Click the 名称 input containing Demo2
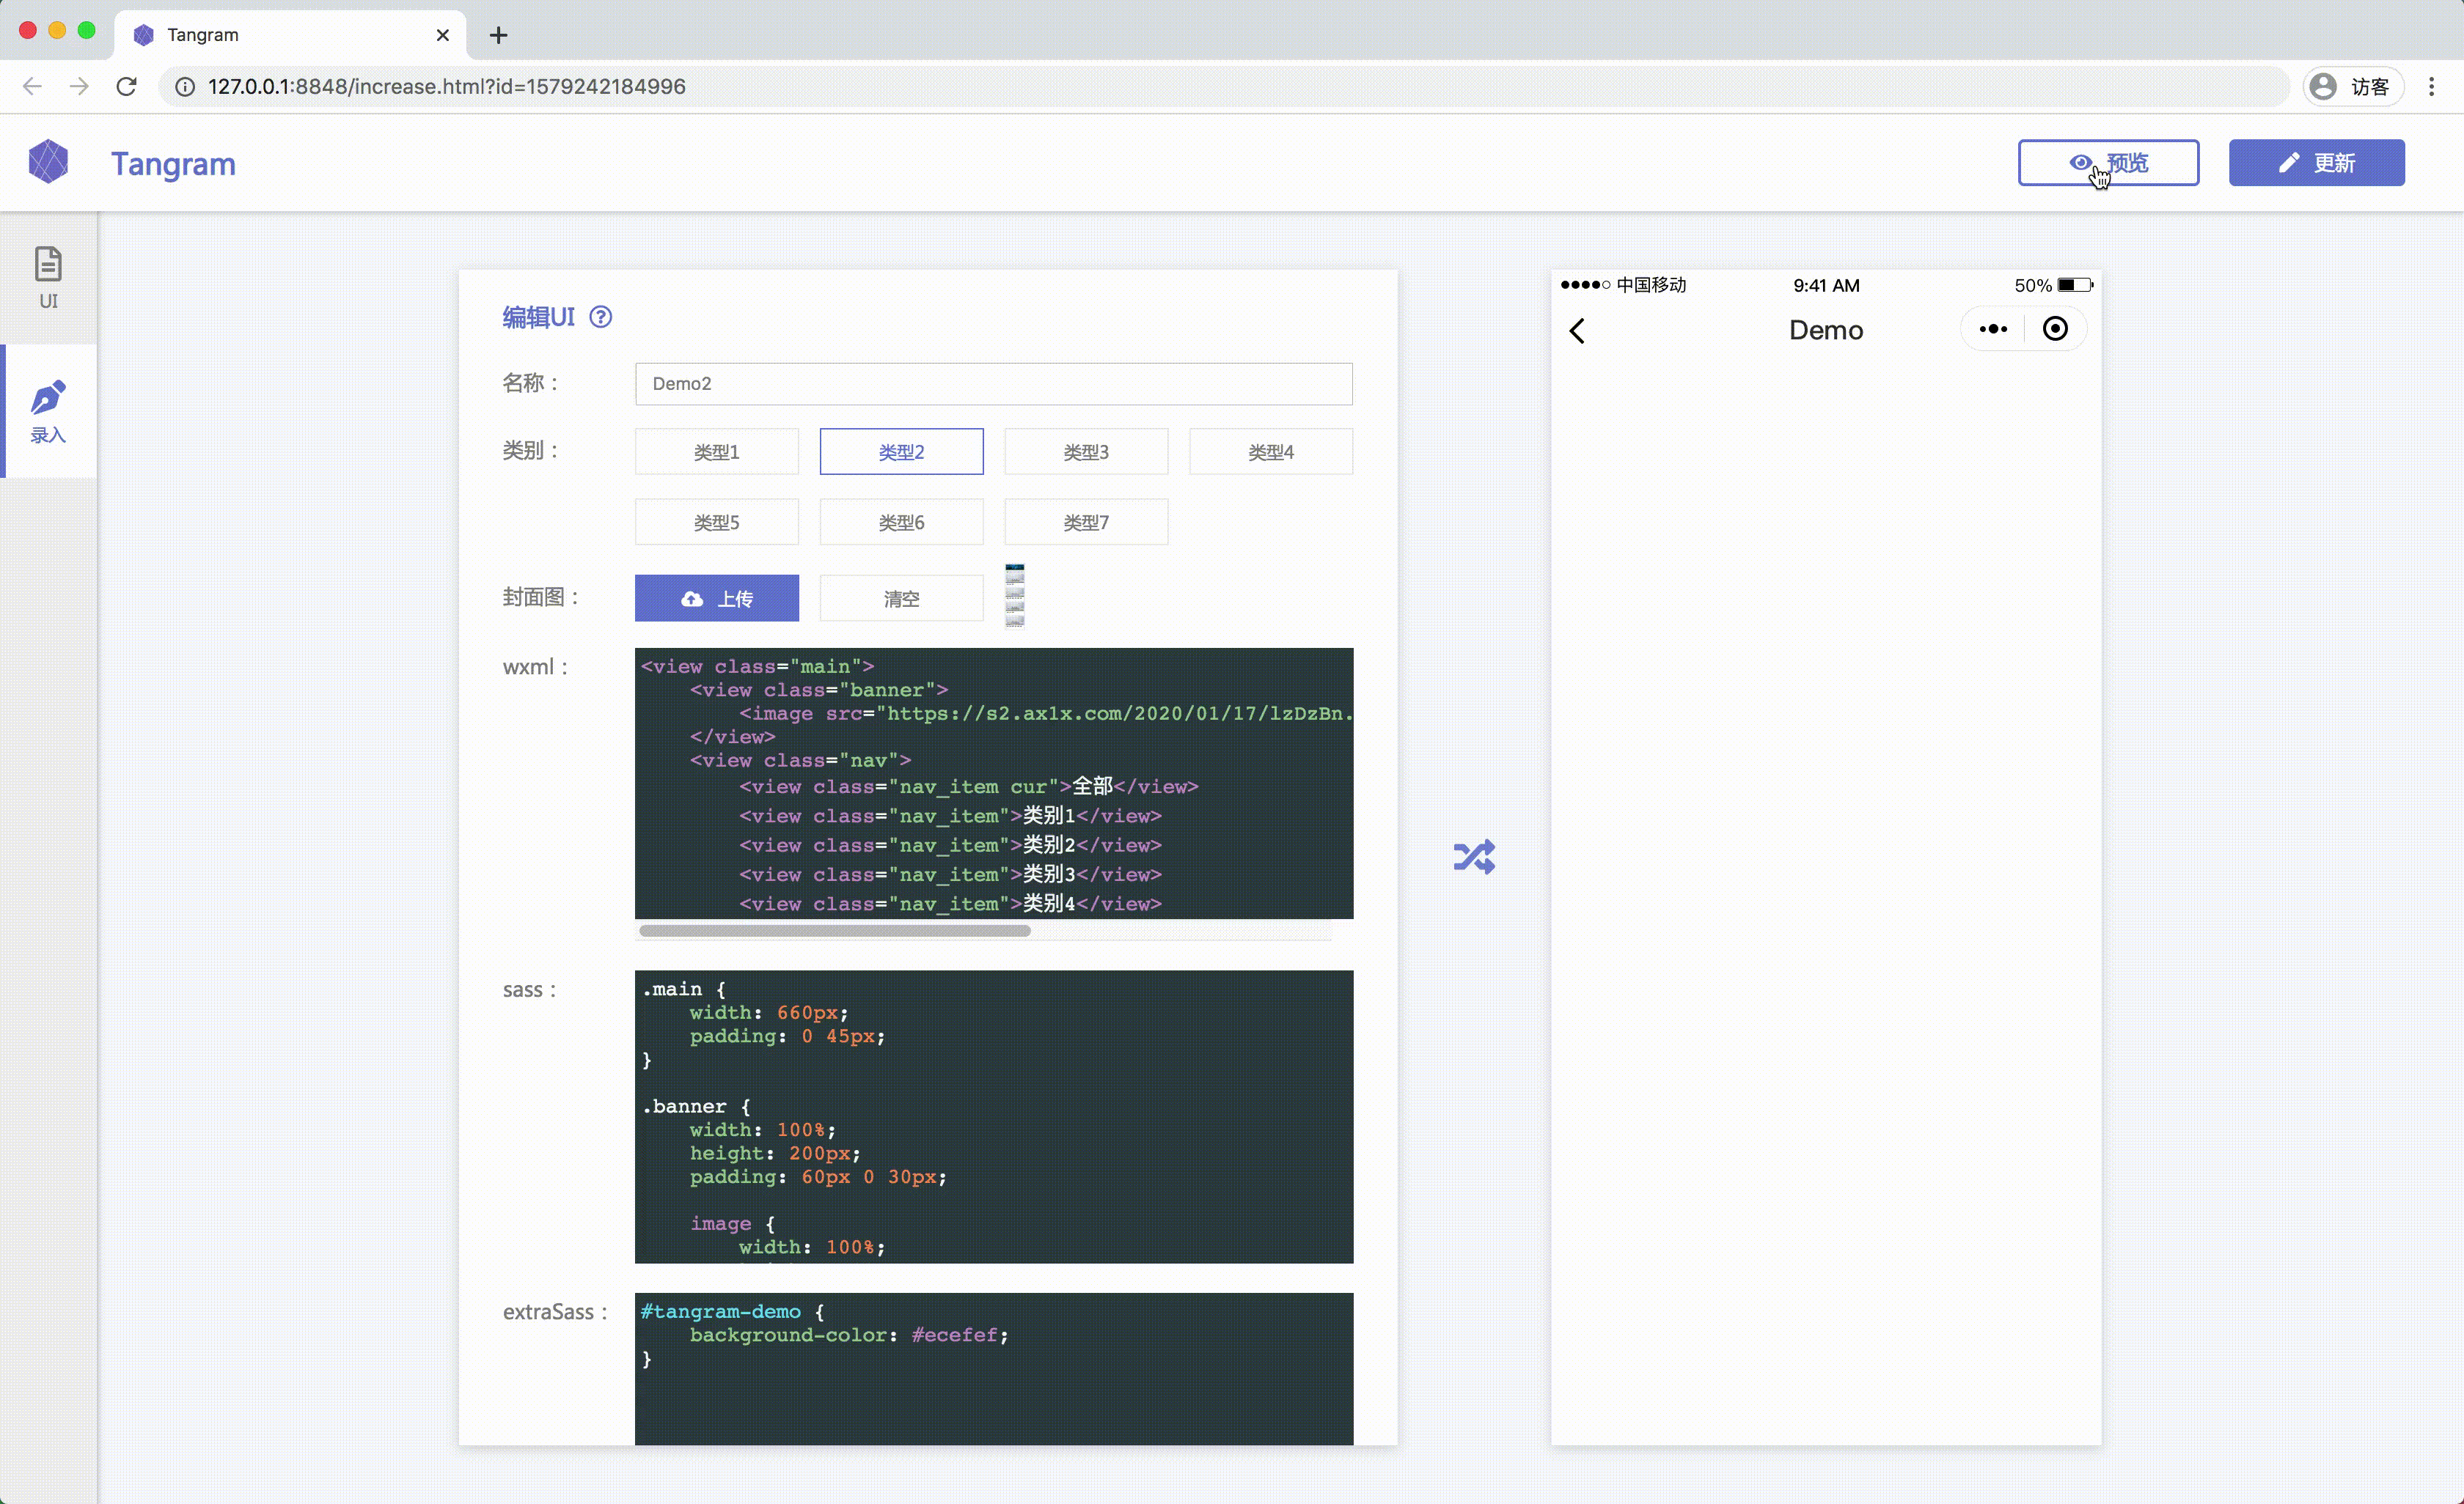Viewport: 2464px width, 1504px height. (x=993, y=384)
